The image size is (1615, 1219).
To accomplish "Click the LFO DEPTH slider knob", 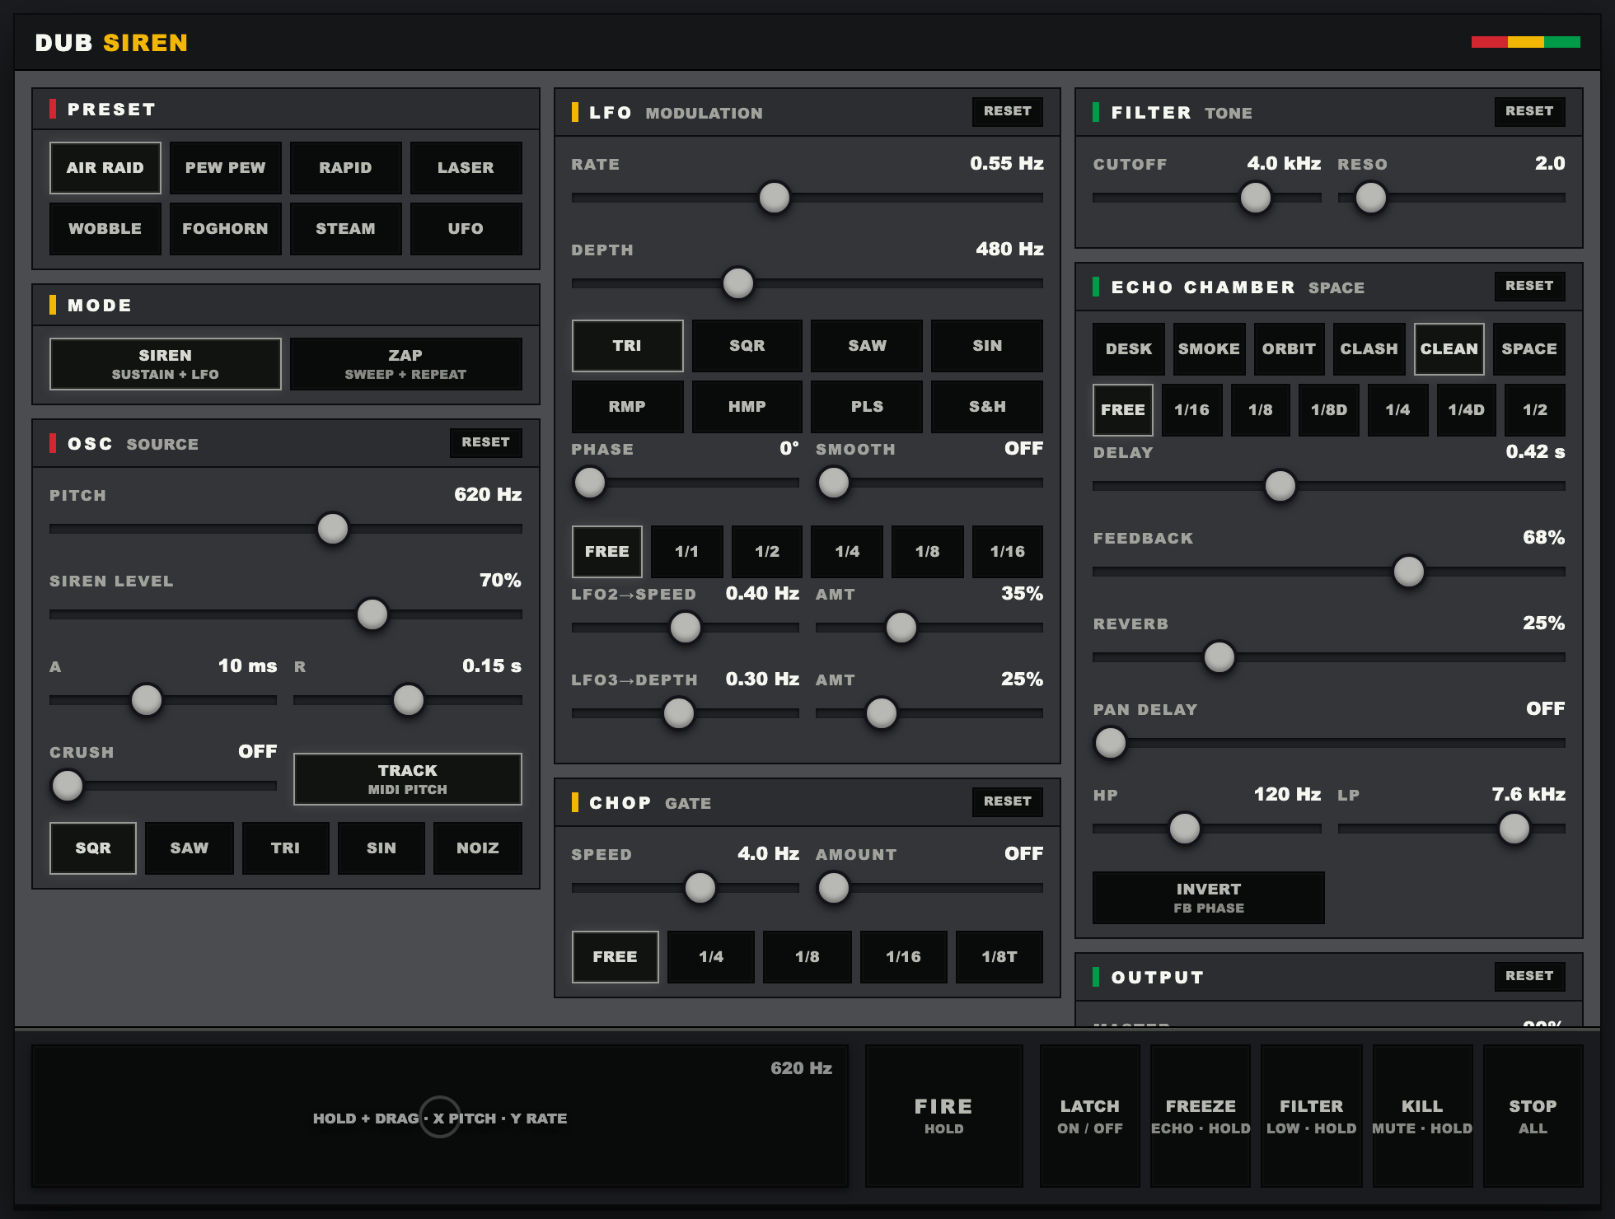I will tap(738, 283).
